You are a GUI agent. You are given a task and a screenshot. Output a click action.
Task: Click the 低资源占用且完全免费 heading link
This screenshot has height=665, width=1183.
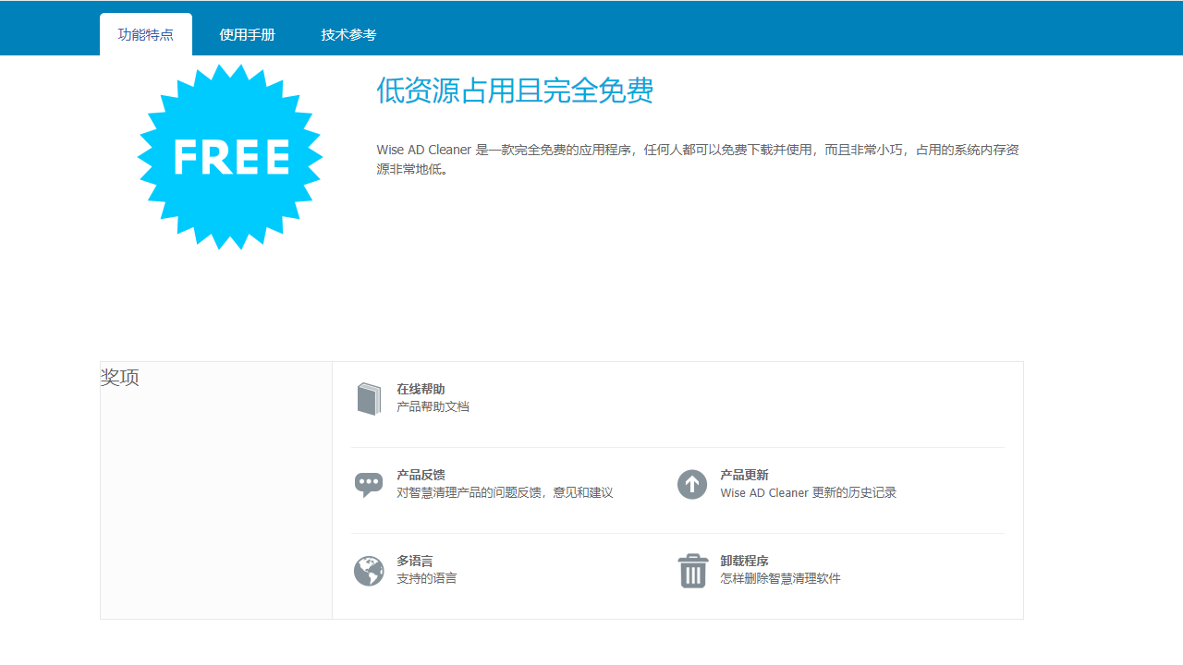(x=513, y=91)
